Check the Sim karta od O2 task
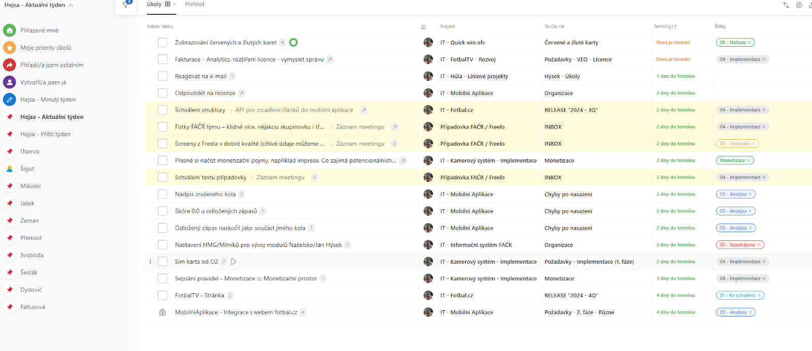The width and height of the screenshot is (812, 351). [x=162, y=262]
